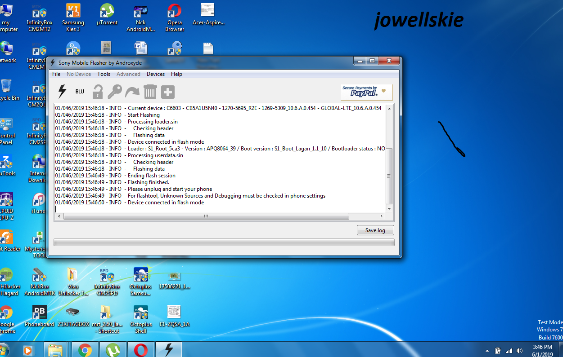Click the plus sign icon in toolbar
The width and height of the screenshot is (563, 357).
tap(168, 92)
